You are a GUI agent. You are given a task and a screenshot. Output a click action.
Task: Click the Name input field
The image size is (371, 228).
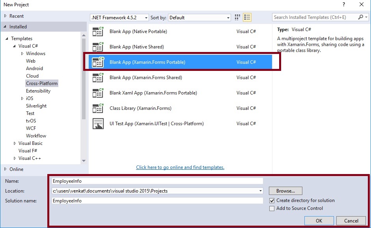(x=157, y=181)
